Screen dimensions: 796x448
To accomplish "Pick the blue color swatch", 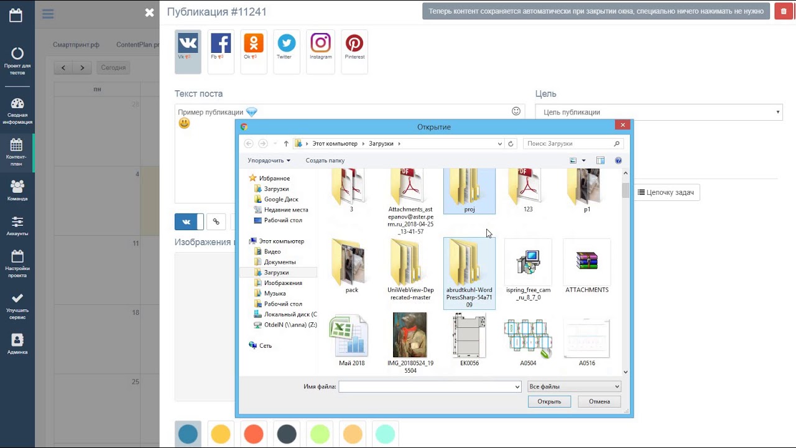I will [x=188, y=434].
